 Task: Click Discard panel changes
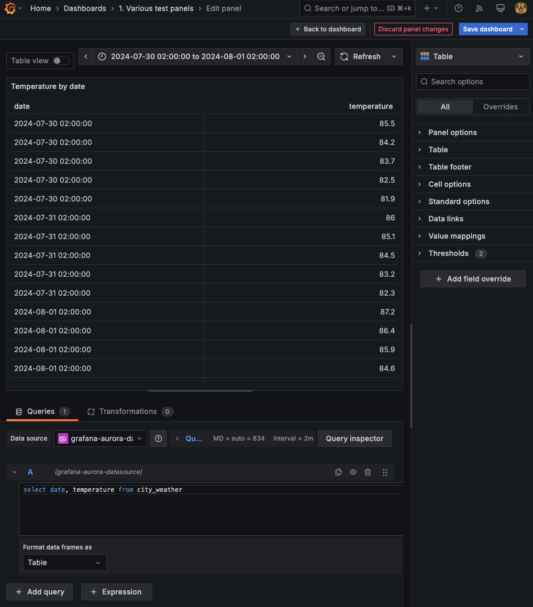413,29
